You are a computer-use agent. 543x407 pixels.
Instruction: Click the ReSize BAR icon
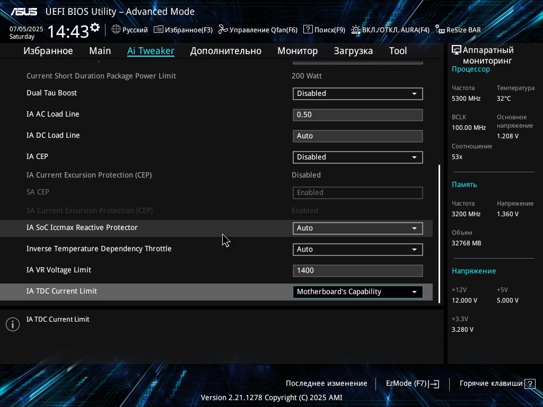(x=440, y=30)
